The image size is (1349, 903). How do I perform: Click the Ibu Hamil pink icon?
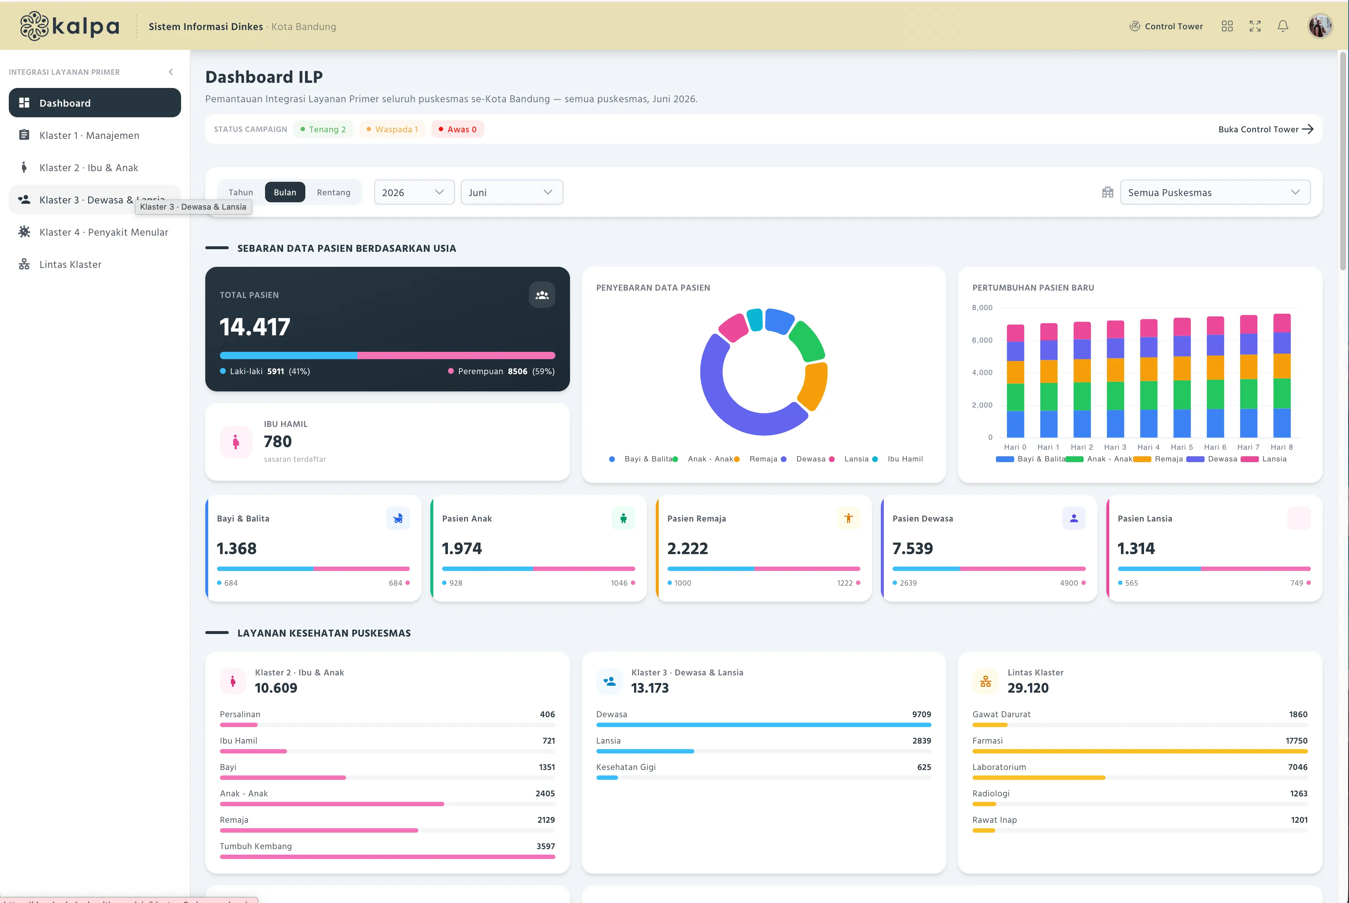coord(236,442)
